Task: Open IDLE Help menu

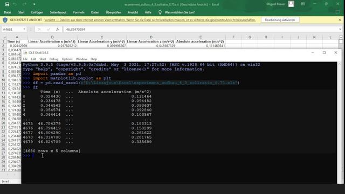Action: pyautogui.click(x=94, y=59)
